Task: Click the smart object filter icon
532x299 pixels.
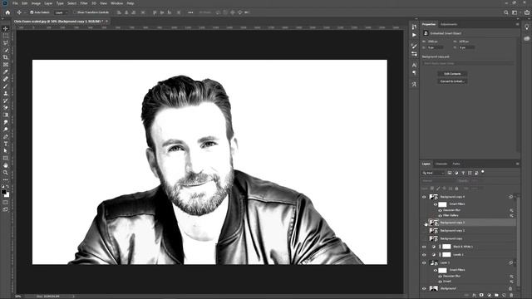Action: coord(476,173)
